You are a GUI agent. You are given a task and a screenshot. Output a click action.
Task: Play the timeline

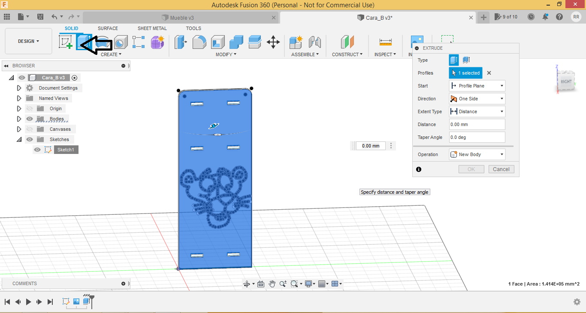click(x=28, y=302)
